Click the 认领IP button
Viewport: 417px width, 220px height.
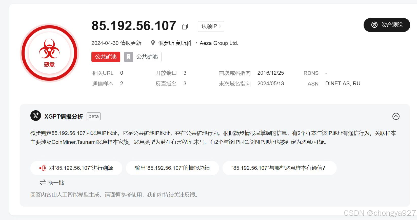[211, 26]
